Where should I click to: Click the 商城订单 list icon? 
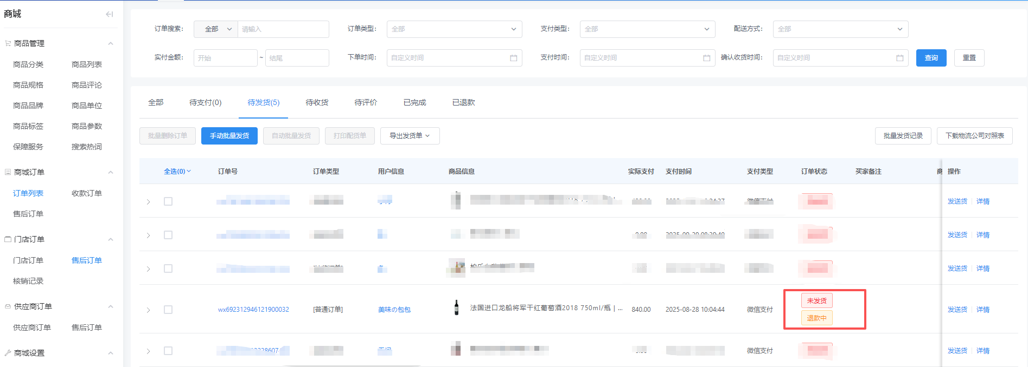coord(8,172)
